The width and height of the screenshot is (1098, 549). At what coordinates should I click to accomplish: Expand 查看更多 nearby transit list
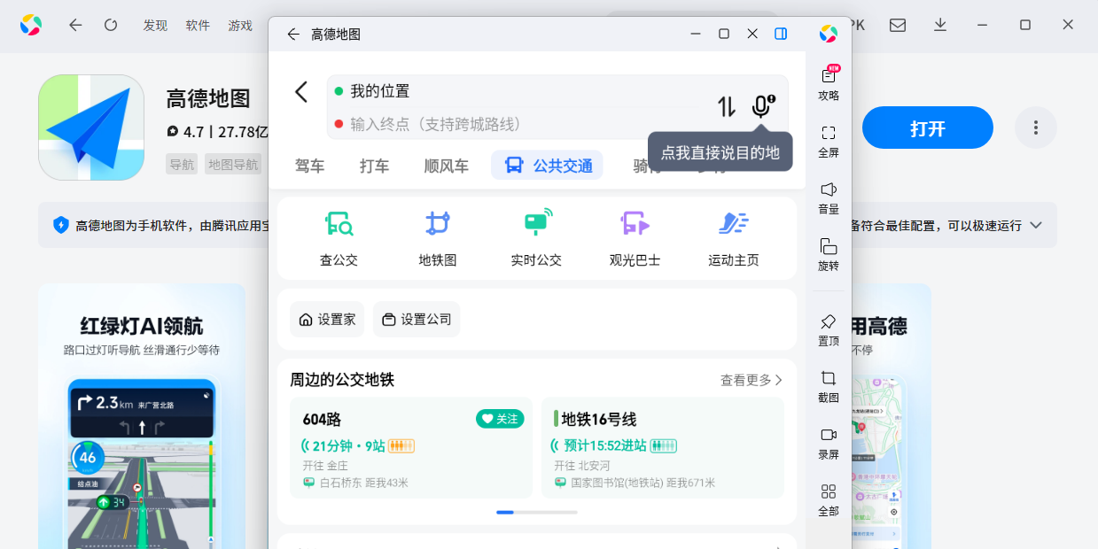[x=751, y=380]
